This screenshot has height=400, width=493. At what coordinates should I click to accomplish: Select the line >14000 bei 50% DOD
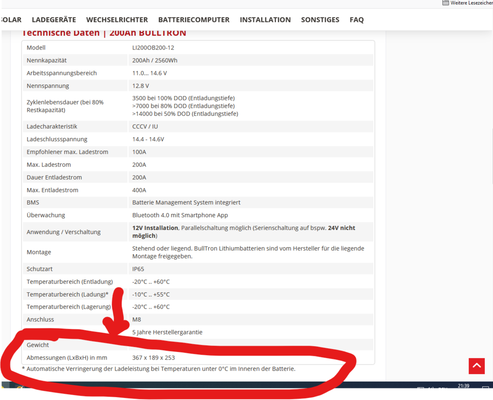pyautogui.click(x=185, y=113)
